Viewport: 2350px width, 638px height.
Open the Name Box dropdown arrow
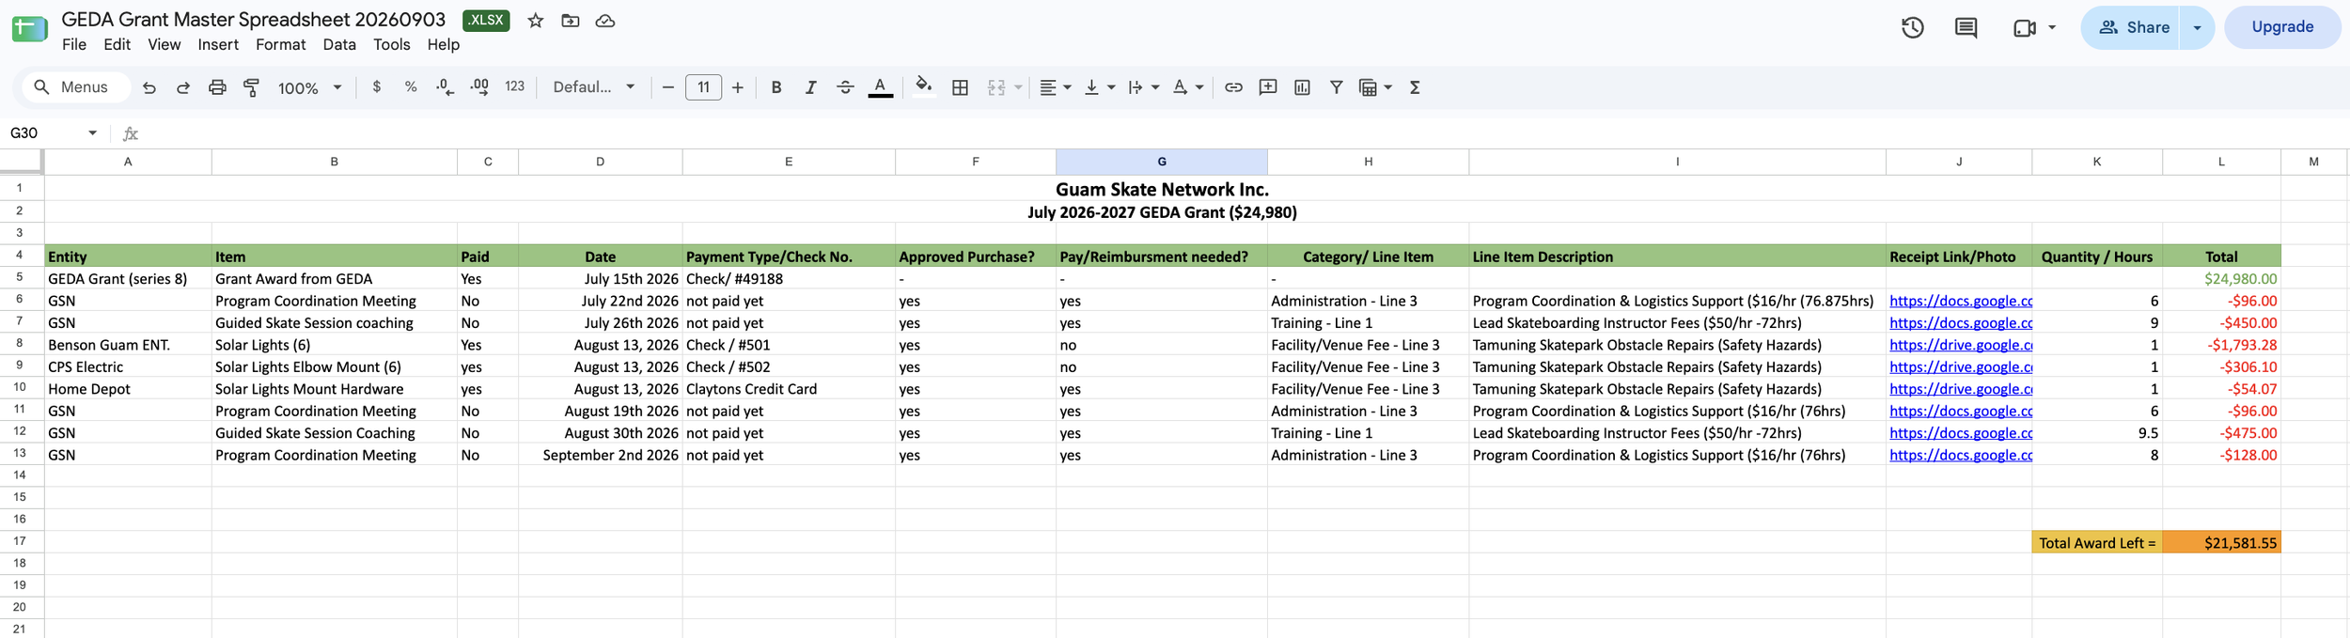point(92,132)
